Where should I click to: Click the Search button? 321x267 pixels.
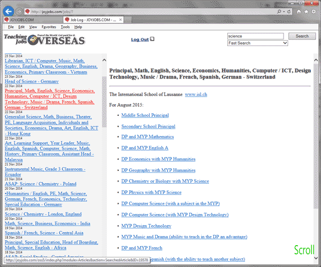(302, 36)
